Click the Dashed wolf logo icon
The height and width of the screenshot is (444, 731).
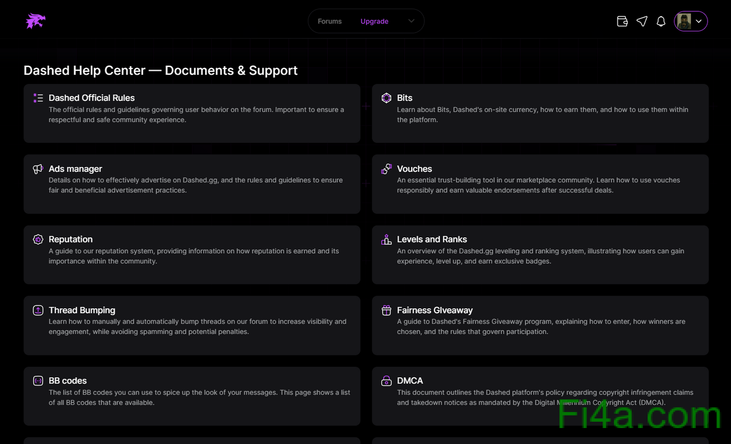pyautogui.click(x=35, y=21)
